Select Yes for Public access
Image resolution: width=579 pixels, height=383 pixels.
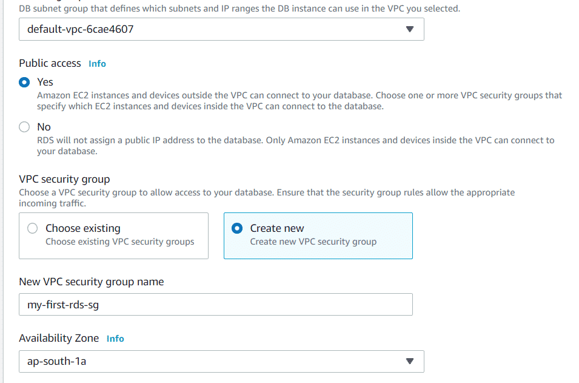click(24, 82)
